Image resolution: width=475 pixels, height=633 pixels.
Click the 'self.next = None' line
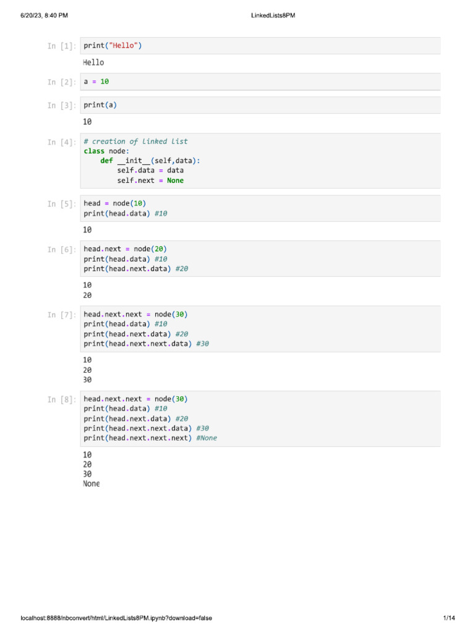pos(150,181)
